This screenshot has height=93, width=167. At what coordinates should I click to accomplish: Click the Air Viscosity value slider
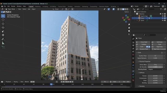pyautogui.click(x=155, y=67)
